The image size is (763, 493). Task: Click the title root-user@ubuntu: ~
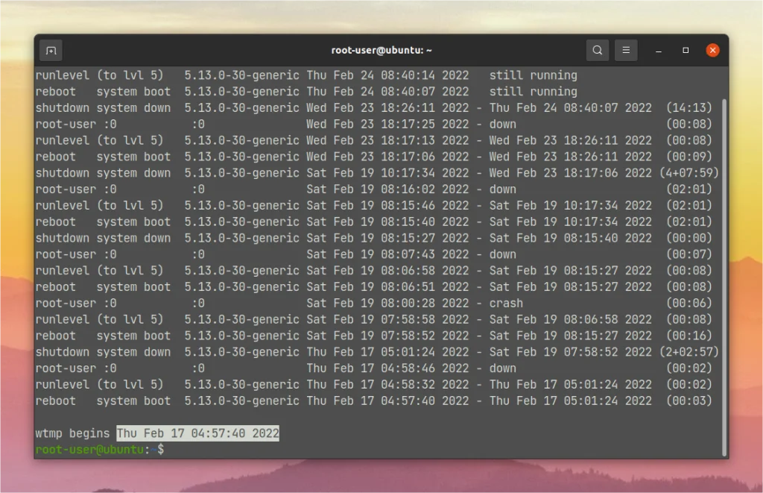click(381, 50)
